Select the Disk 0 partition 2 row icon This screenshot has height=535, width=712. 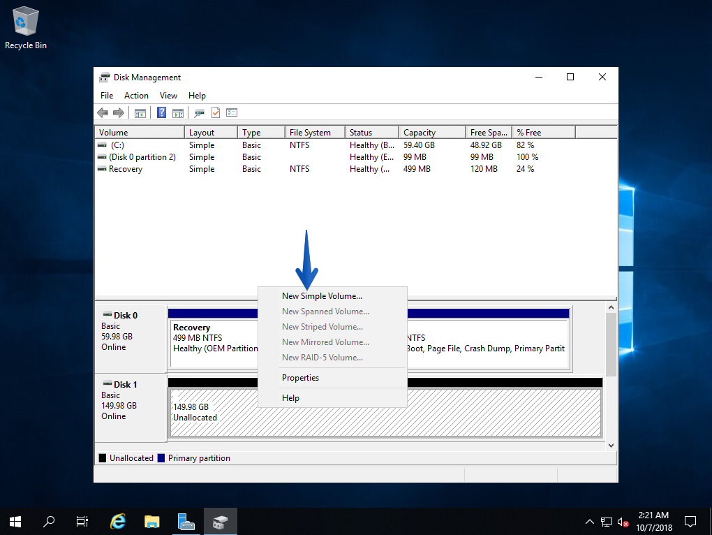coord(102,156)
